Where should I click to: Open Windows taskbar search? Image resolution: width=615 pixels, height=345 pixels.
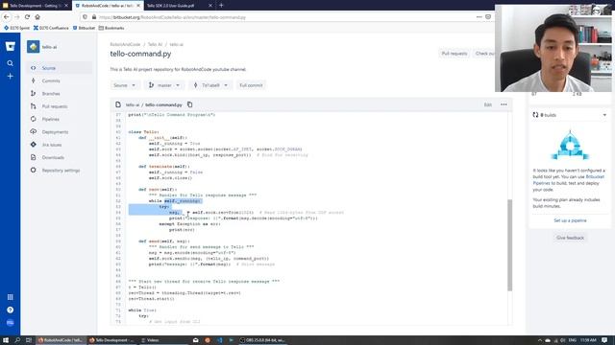coord(17,340)
